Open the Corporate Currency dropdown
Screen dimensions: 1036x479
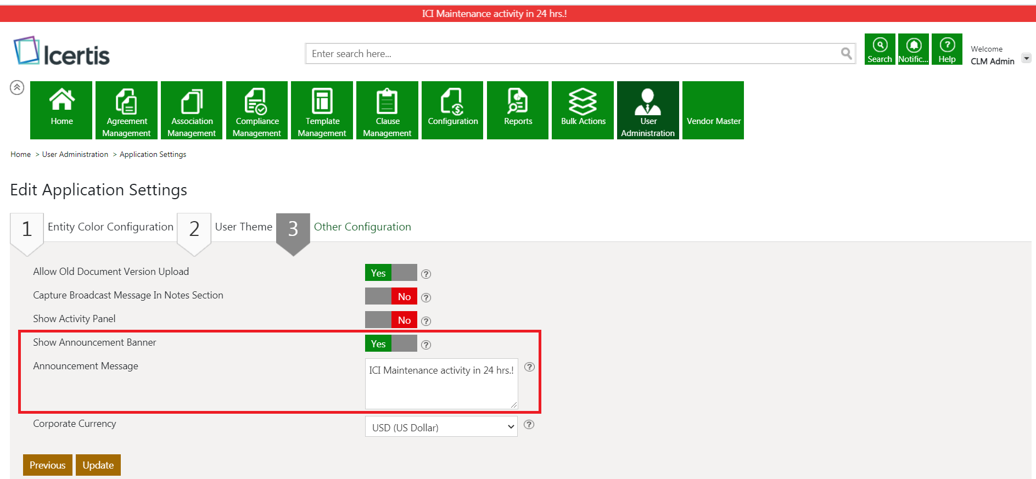pos(441,427)
